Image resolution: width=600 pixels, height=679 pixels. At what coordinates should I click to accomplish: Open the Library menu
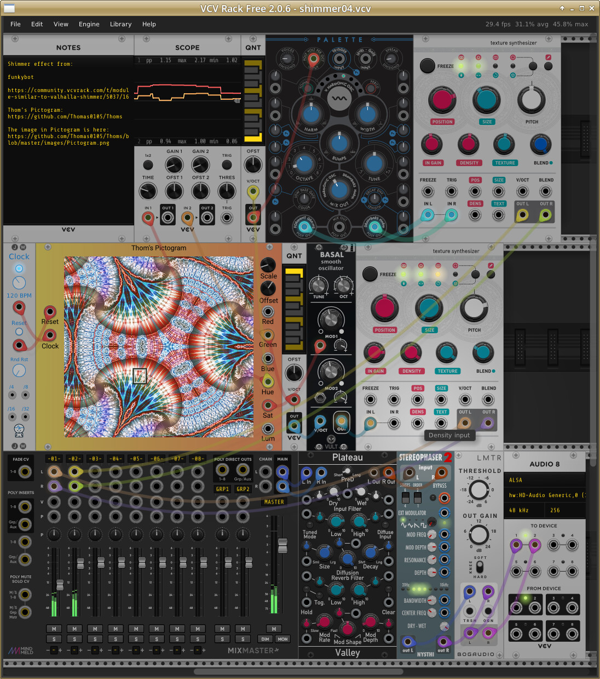coord(120,24)
